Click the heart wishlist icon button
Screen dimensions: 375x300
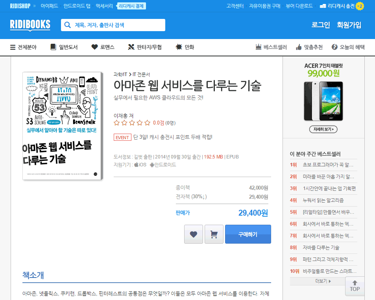(x=193, y=234)
